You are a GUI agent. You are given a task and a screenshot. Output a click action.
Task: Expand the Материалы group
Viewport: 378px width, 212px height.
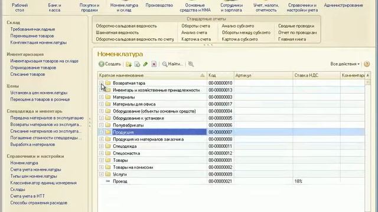[101, 97]
